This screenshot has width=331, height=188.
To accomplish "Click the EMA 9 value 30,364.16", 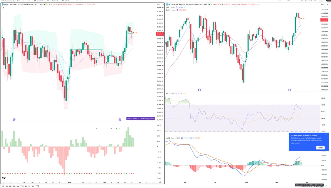I will click(183, 7).
